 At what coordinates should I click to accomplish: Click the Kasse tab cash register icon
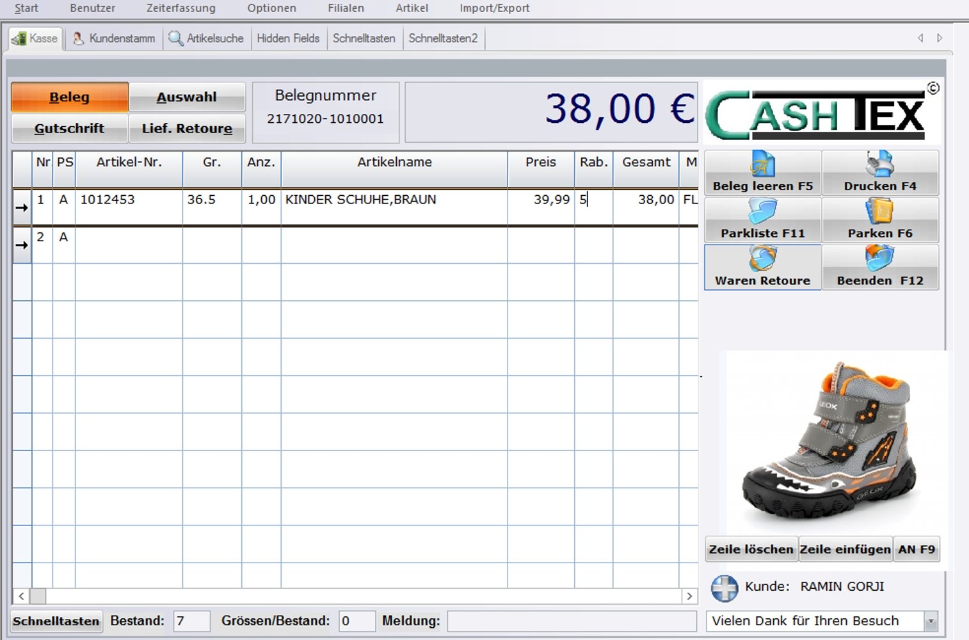pos(19,38)
